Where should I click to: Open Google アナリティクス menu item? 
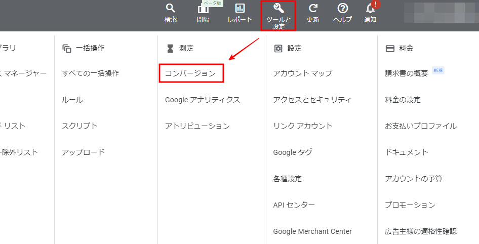coord(203,100)
